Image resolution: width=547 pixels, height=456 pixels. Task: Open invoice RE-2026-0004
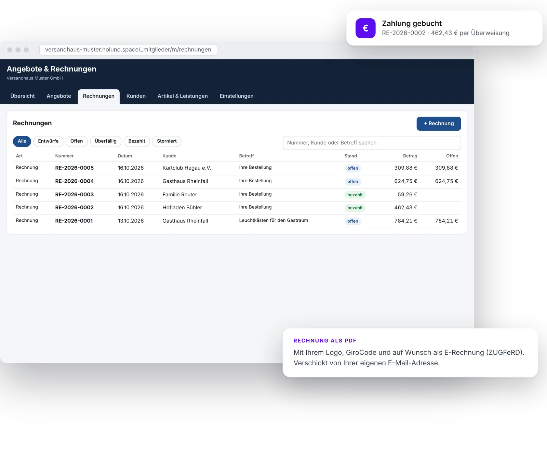[75, 181]
